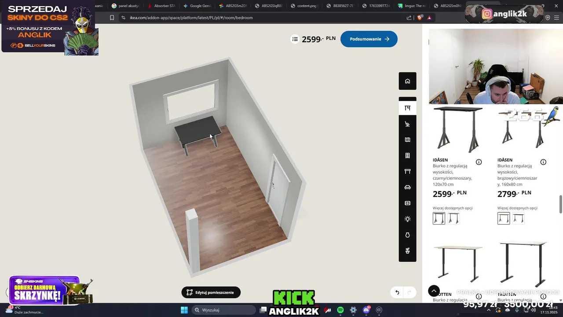Click the 2799 PLN price under brown IDÅSEN

coord(514,194)
